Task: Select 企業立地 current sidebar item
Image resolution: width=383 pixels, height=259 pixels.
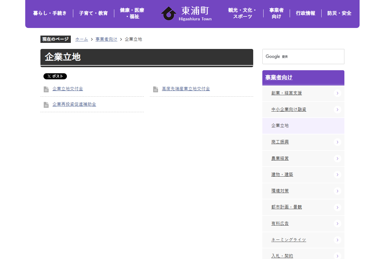Action: (x=303, y=126)
